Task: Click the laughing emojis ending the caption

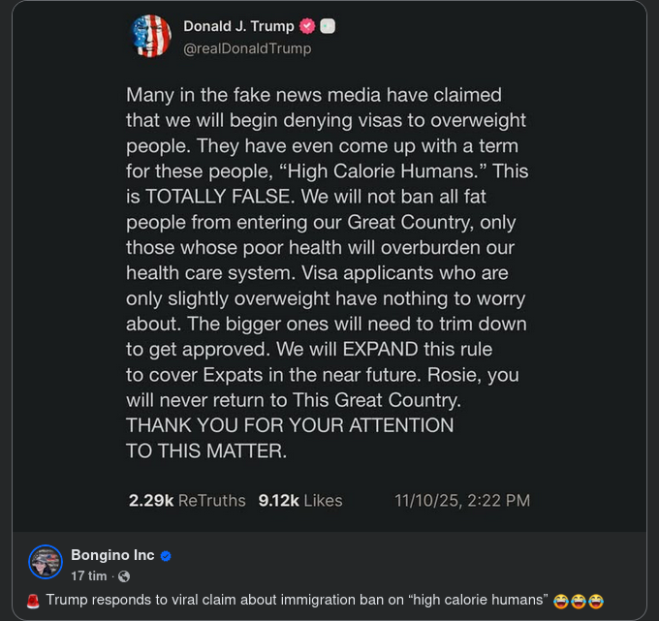Action: (579, 601)
